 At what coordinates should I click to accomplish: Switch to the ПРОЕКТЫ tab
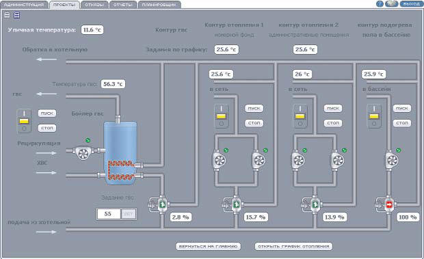[x=64, y=5]
